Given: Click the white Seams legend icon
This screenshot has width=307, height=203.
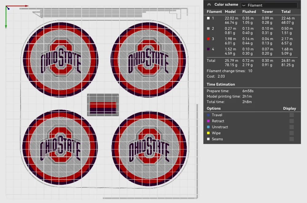Looking at the screenshot, I should coord(209,139).
